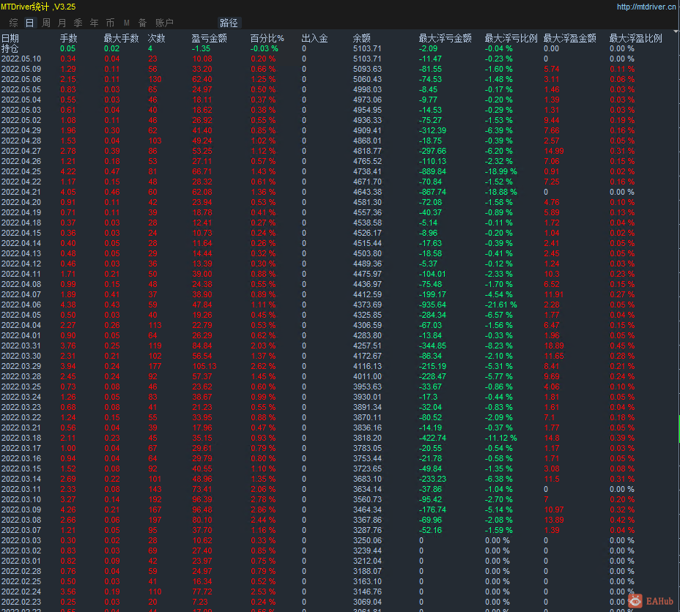Click the 日期 column header
Screen dimensions: 680x612
(x=10, y=38)
